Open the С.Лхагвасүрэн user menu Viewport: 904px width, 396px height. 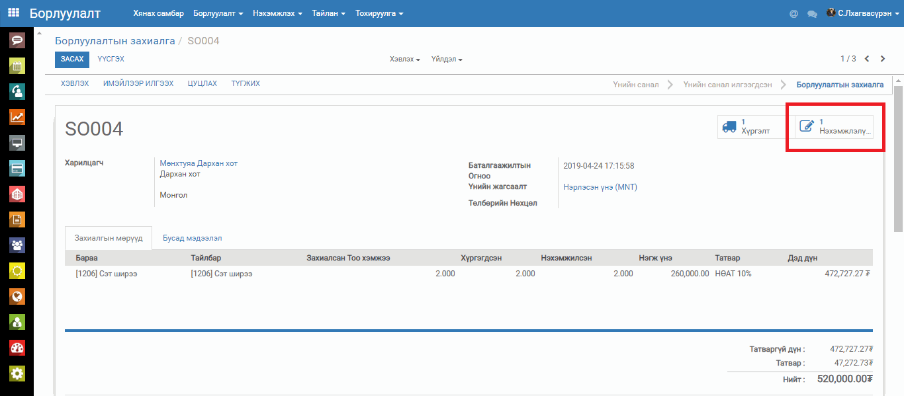coord(863,13)
